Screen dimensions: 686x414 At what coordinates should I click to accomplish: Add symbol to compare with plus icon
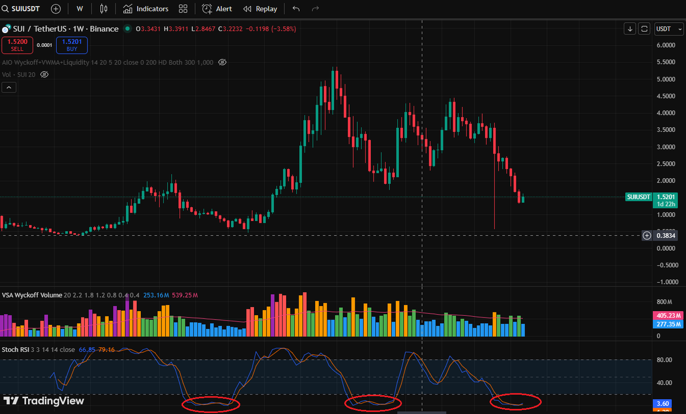pyautogui.click(x=55, y=9)
